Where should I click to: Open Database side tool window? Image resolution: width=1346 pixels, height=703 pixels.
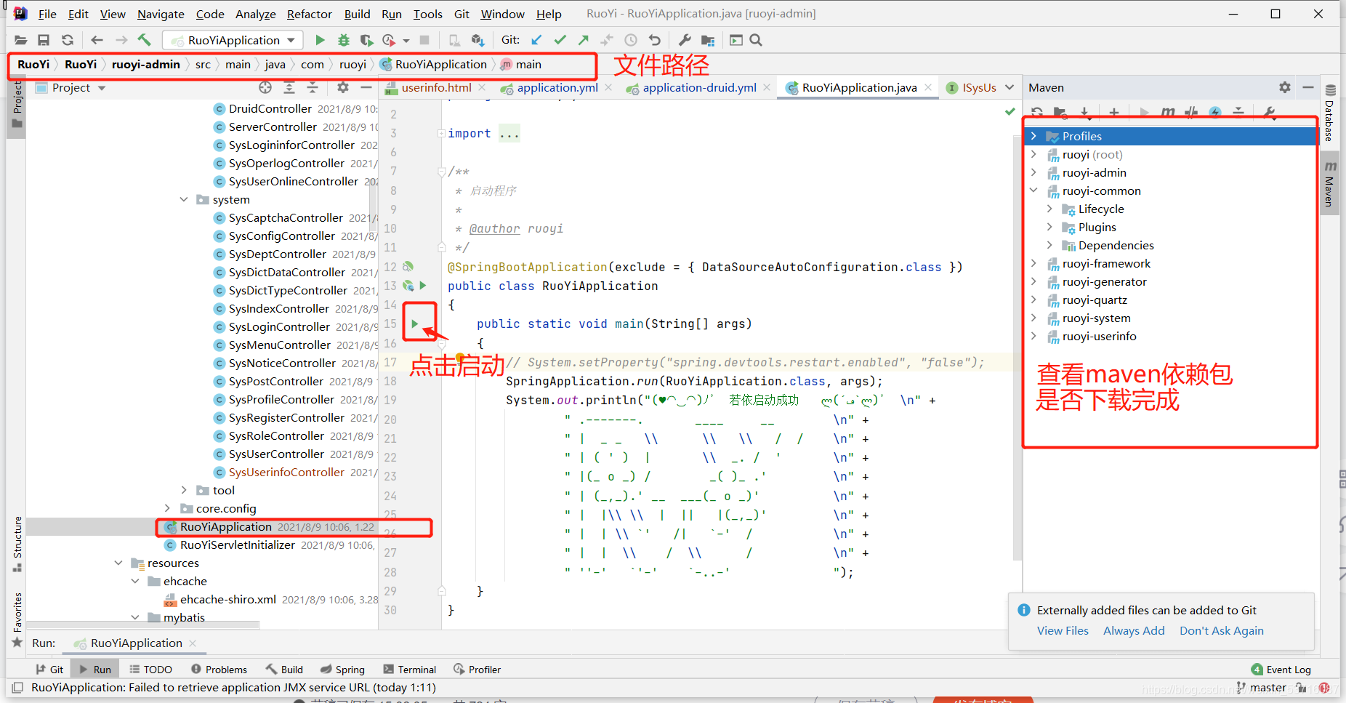point(1330,113)
